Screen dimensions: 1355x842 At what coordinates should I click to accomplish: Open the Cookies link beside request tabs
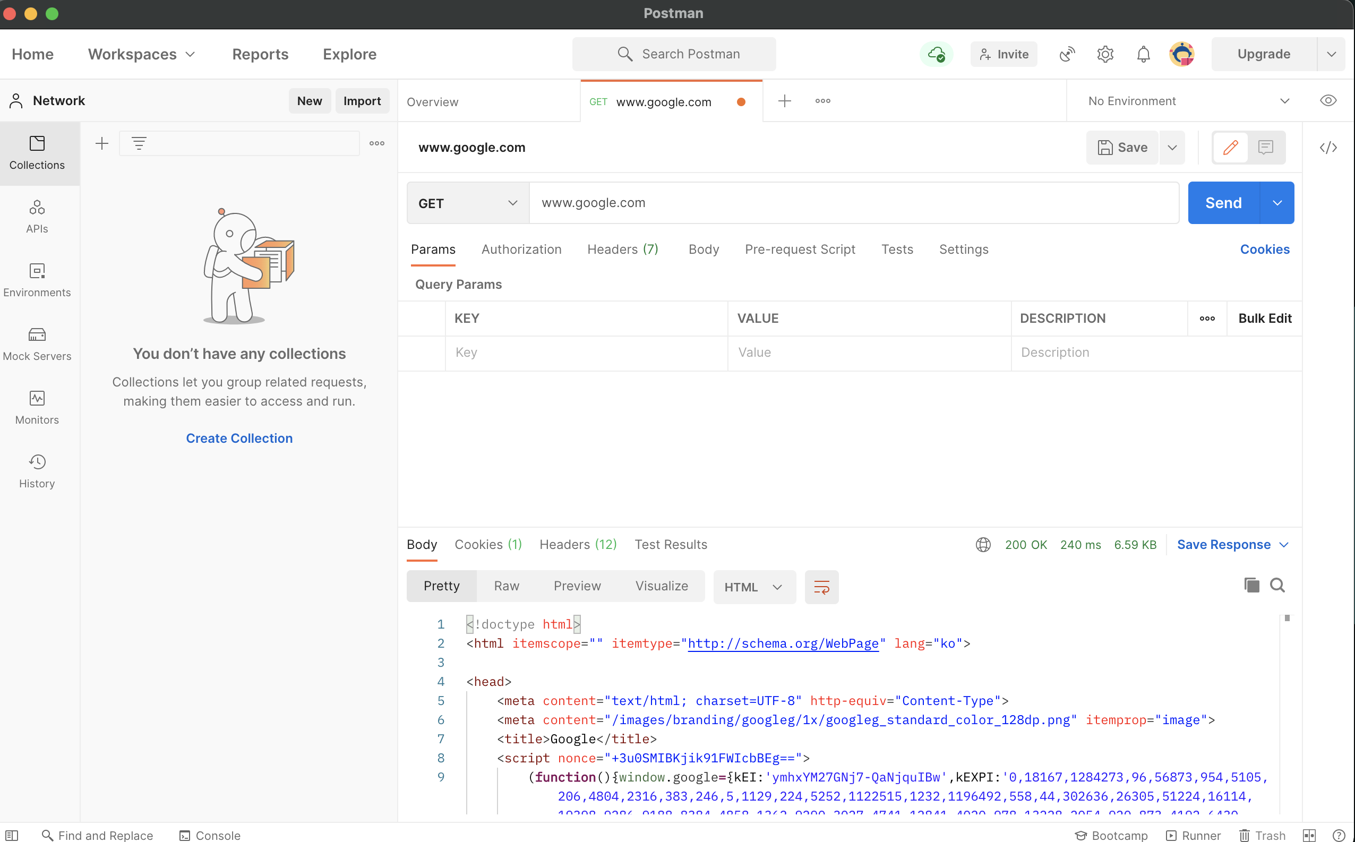1264,250
